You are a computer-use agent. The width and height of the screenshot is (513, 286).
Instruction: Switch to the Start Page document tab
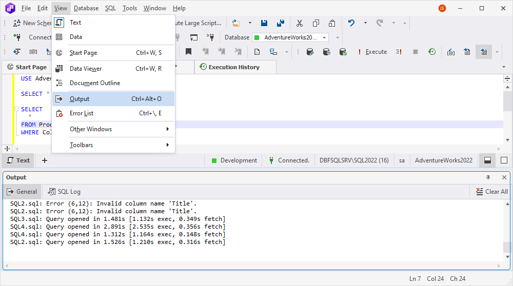(x=27, y=67)
